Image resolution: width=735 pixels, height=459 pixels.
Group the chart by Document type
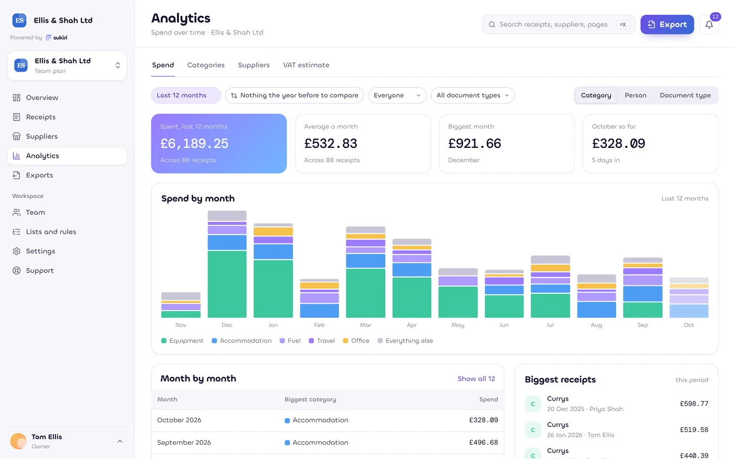point(685,95)
